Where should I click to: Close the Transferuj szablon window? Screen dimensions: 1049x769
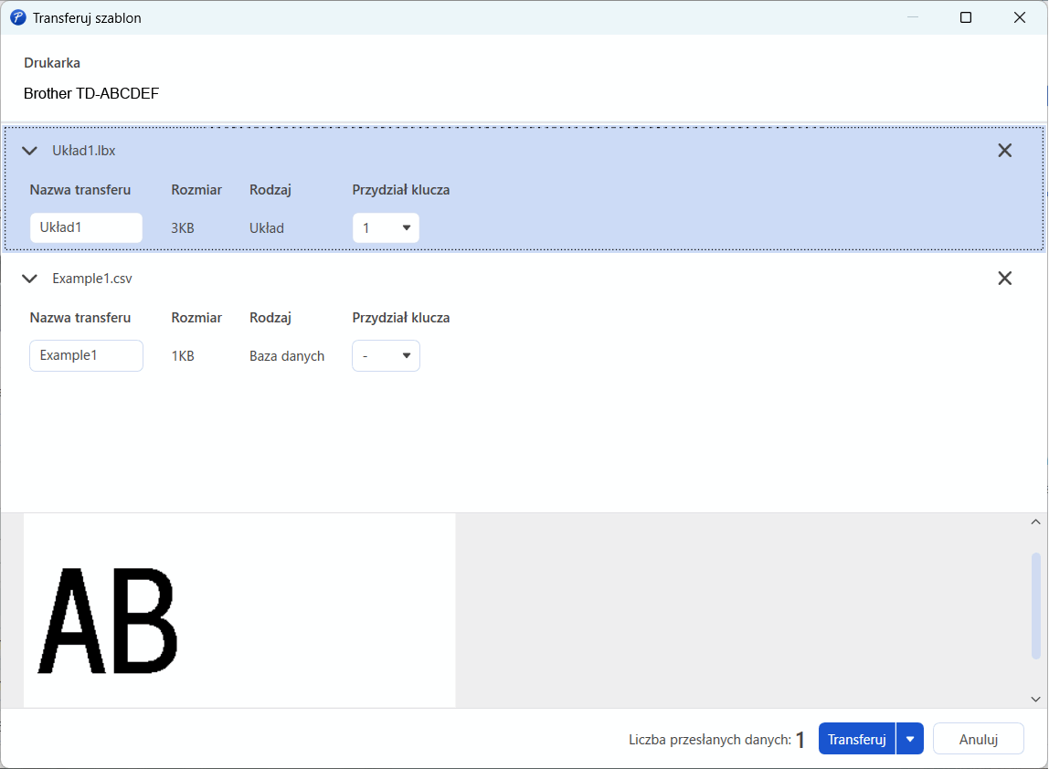1019,17
